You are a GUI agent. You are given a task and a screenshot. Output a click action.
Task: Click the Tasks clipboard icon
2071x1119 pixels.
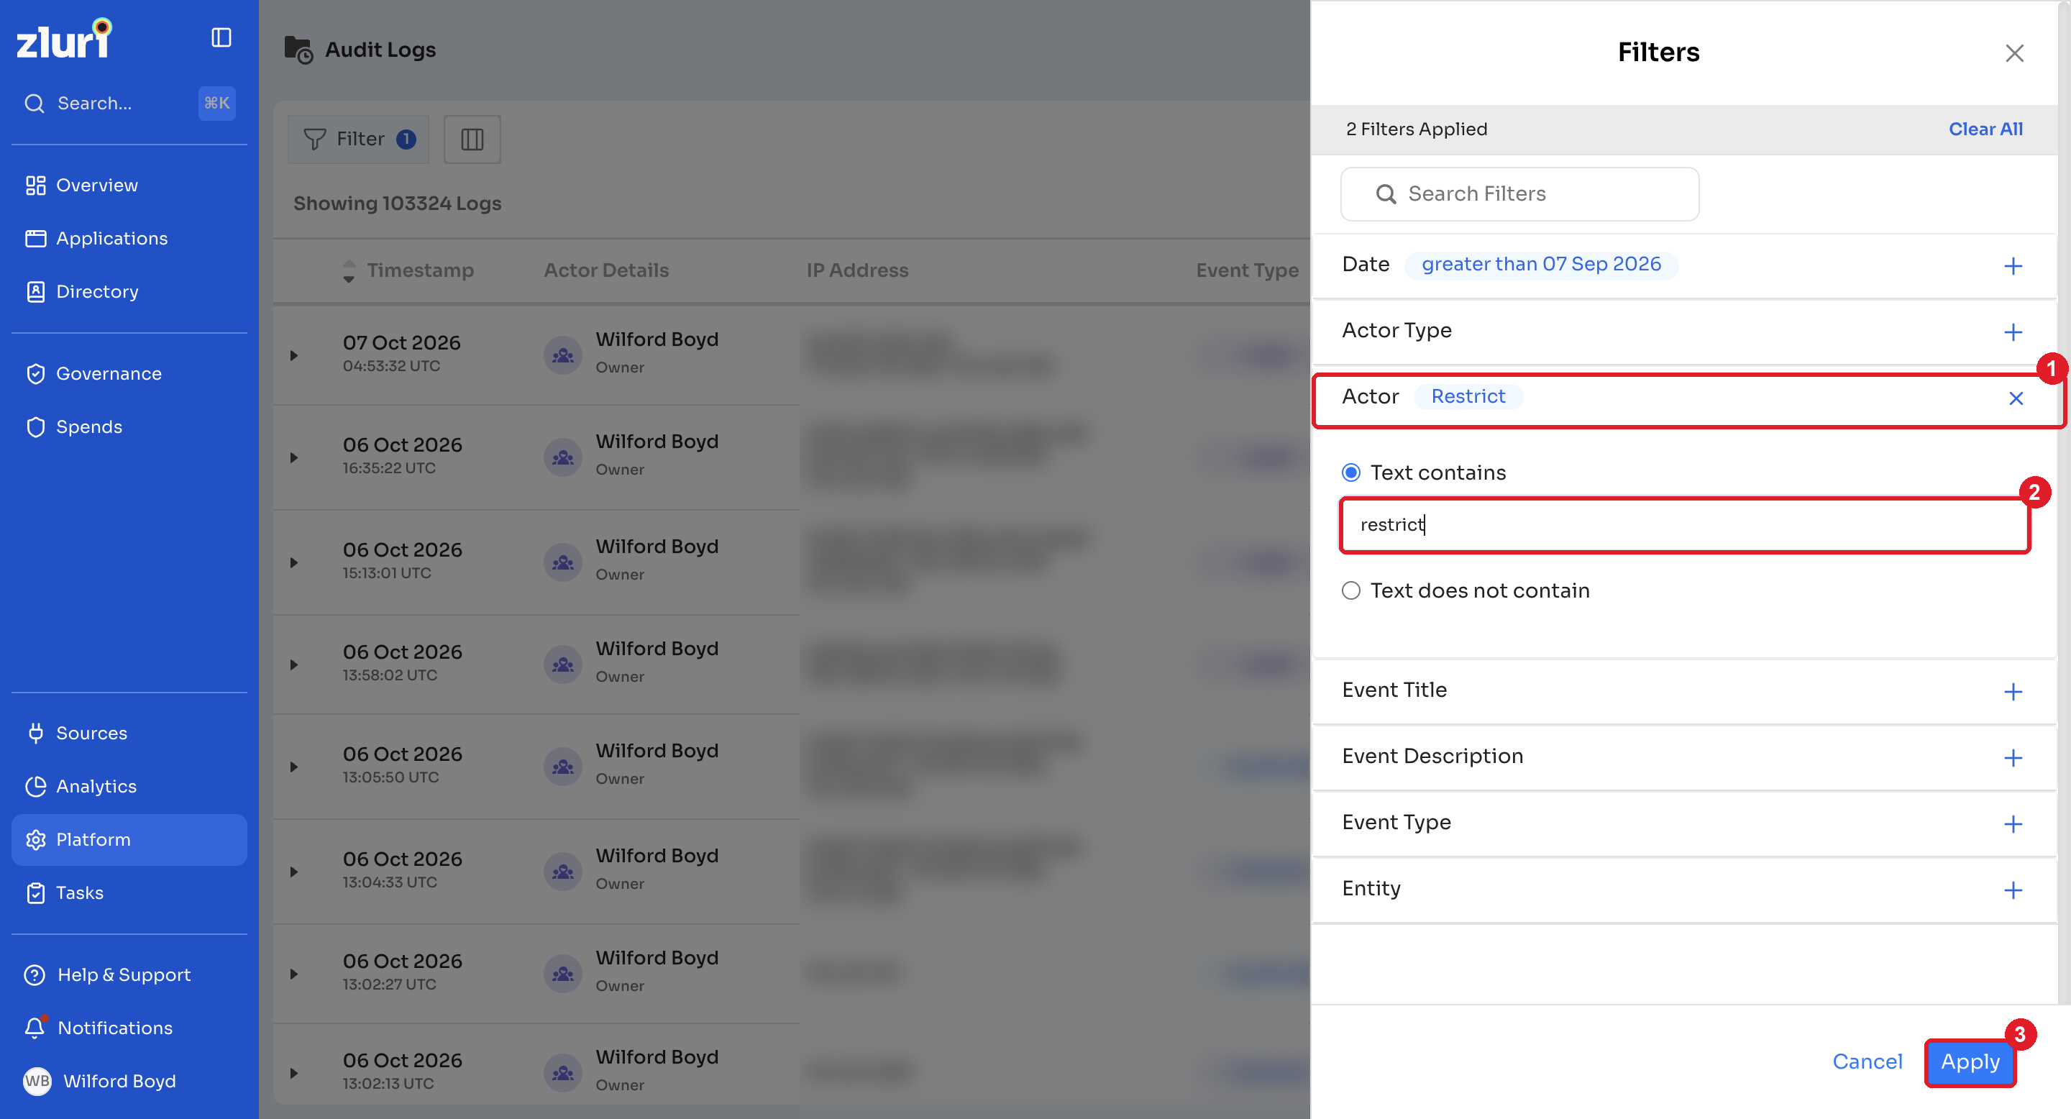click(35, 892)
